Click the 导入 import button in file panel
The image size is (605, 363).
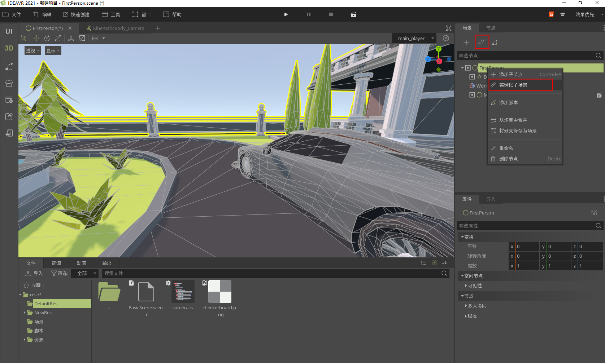click(34, 273)
